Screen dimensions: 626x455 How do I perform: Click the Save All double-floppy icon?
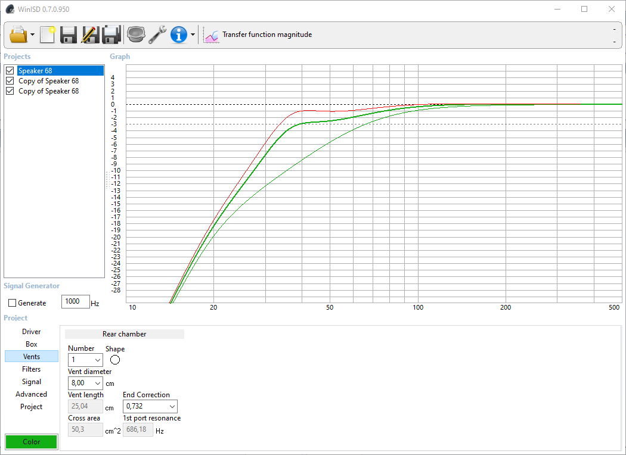pyautogui.click(x=112, y=35)
